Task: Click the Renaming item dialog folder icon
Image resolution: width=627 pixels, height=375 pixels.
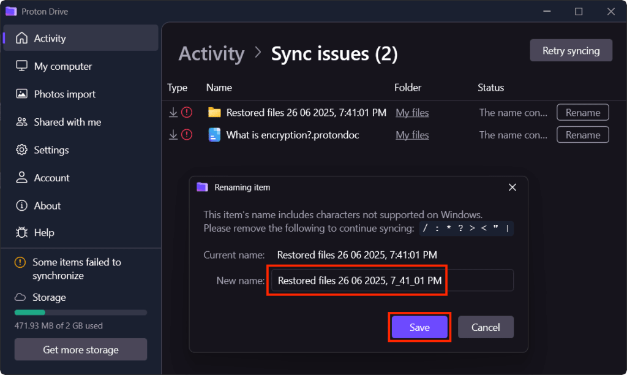Action: click(202, 187)
